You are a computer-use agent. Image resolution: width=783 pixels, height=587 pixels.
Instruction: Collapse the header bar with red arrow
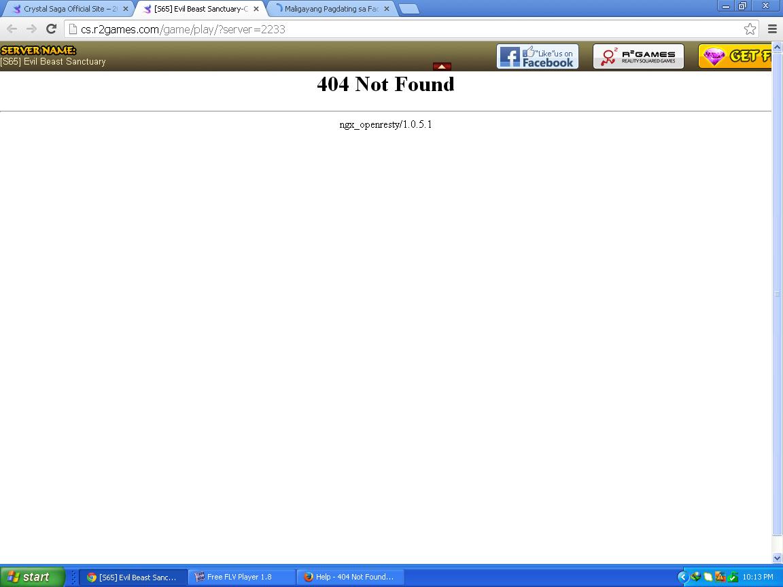(x=442, y=67)
